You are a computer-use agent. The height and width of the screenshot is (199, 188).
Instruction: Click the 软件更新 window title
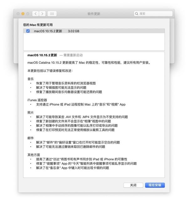[x=94, y=14]
